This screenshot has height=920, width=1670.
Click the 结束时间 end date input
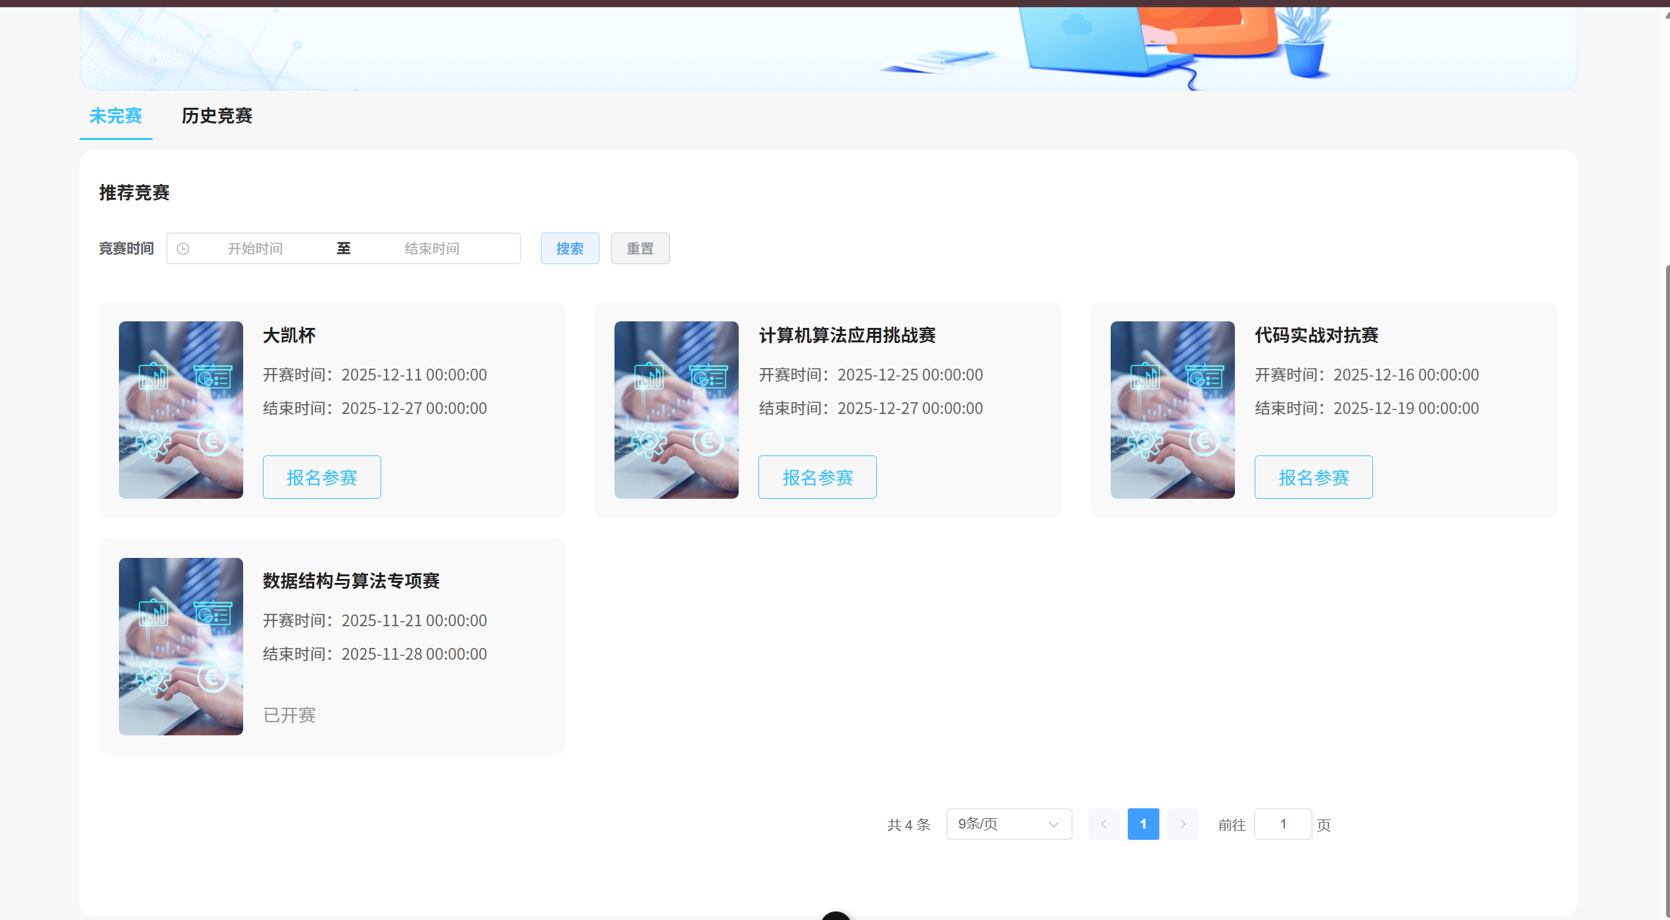(x=432, y=248)
